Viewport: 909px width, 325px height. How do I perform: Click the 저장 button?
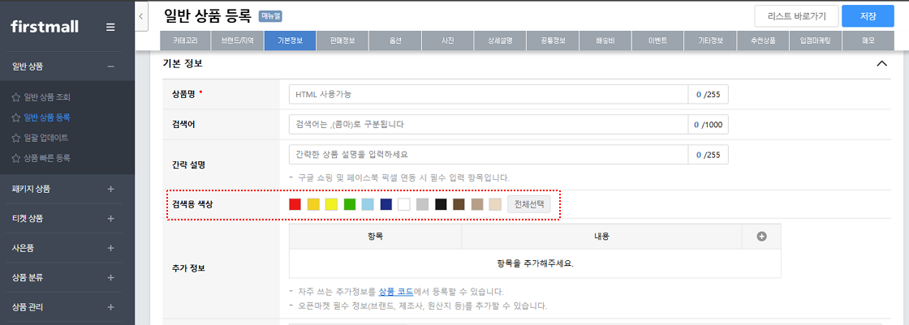click(x=868, y=15)
